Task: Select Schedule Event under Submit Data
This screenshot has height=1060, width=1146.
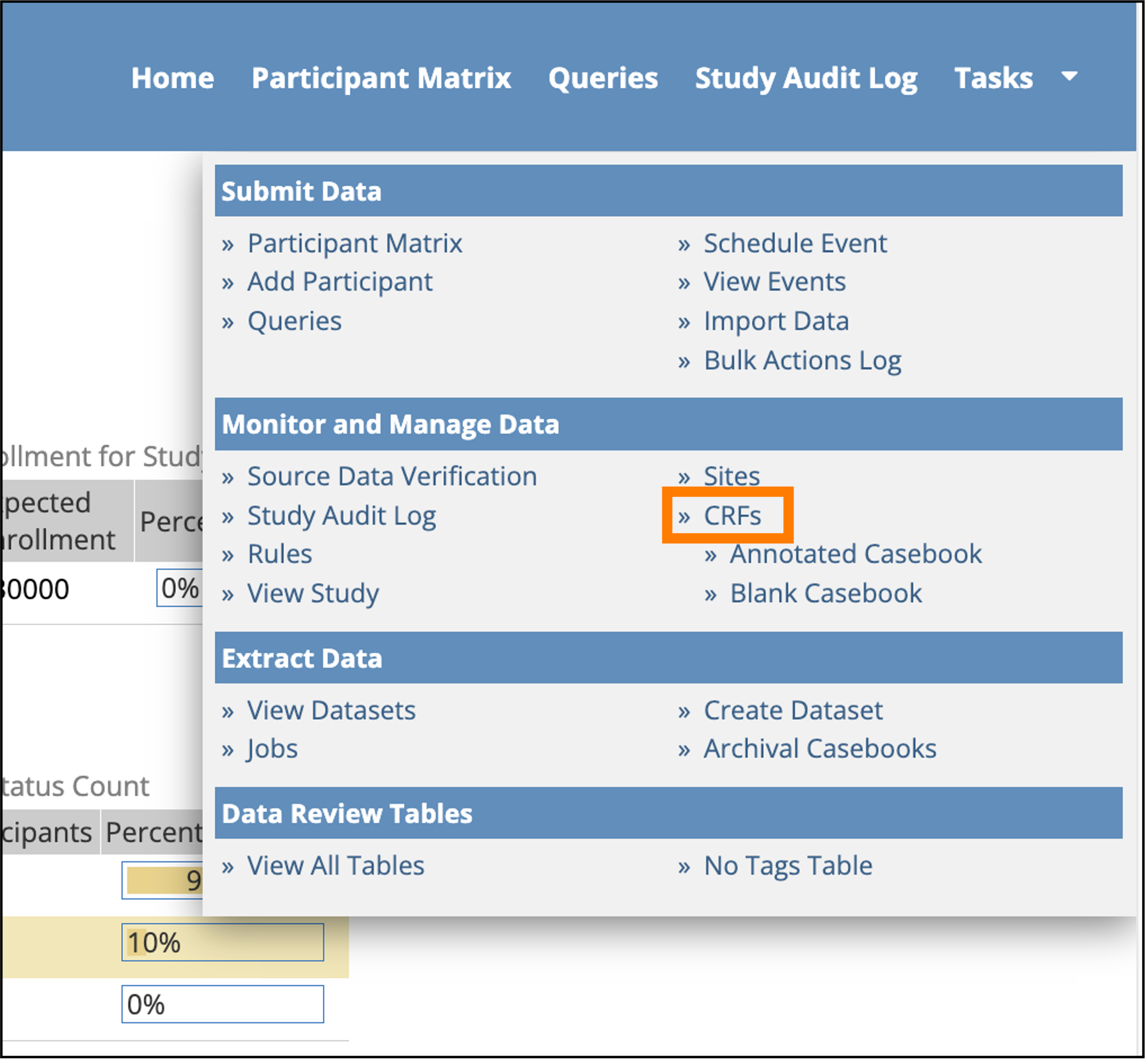Action: [795, 243]
